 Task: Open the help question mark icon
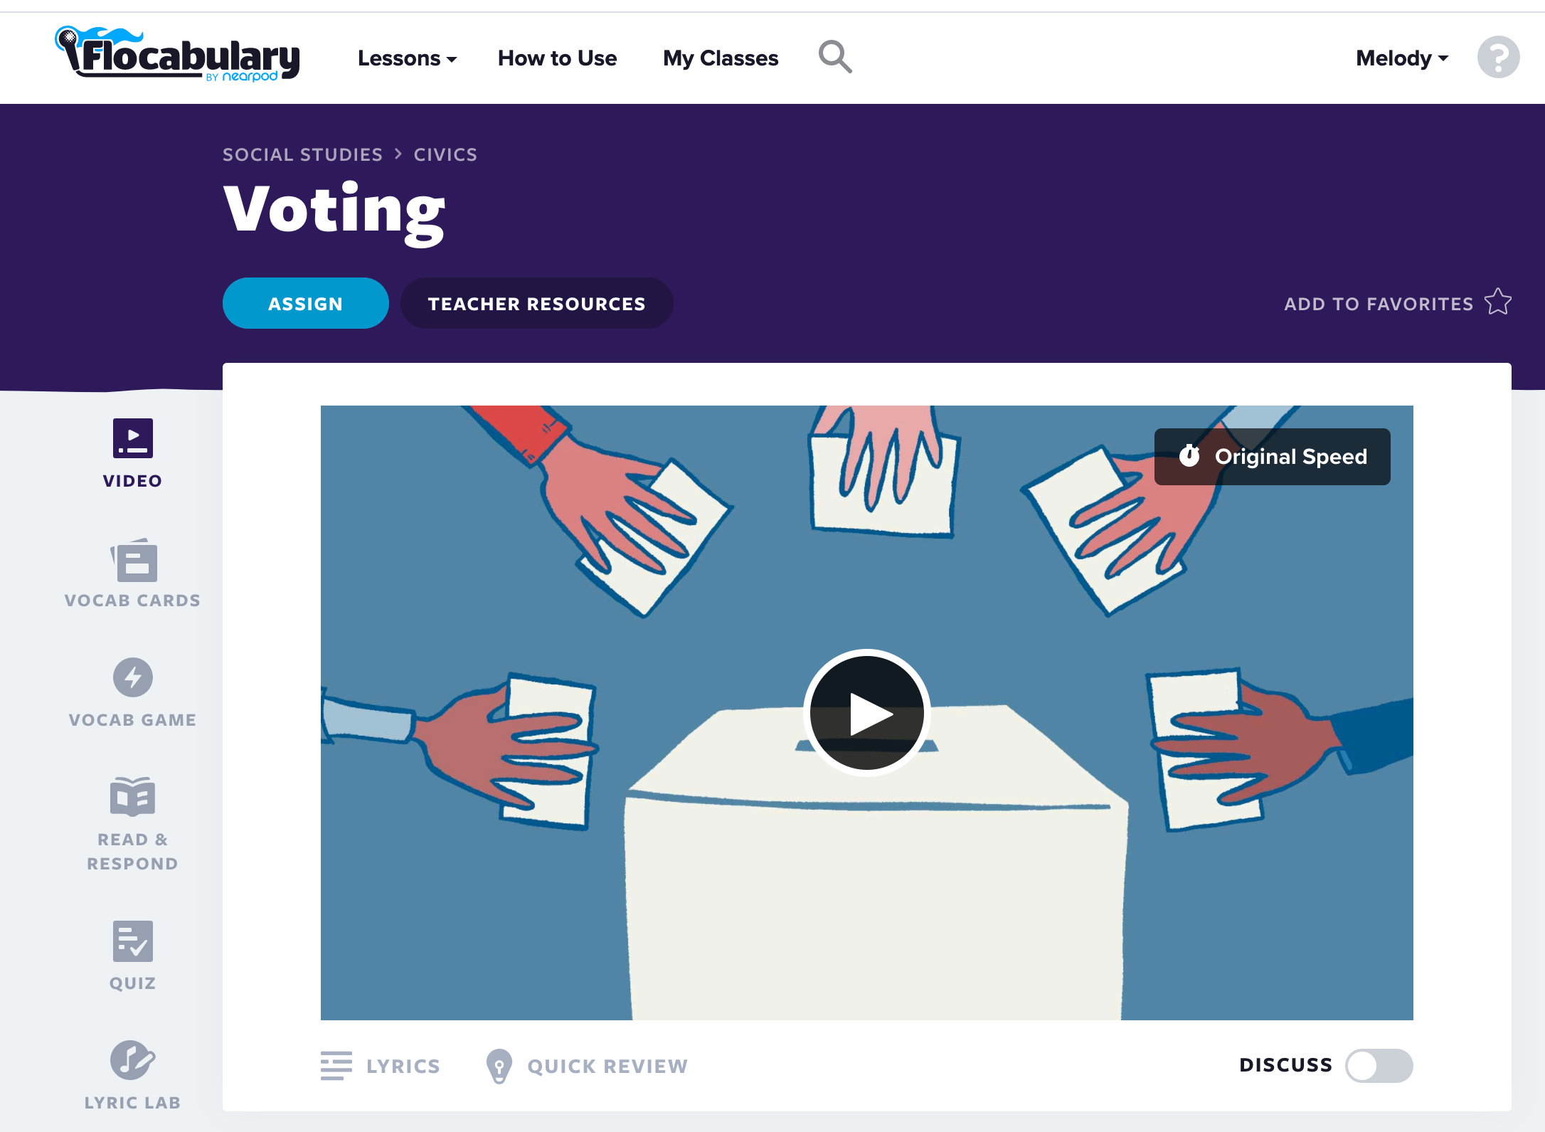(1498, 57)
